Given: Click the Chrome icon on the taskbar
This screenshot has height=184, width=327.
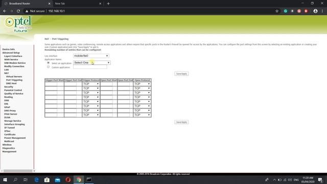Looking at the screenshot, I should pos(79,179).
